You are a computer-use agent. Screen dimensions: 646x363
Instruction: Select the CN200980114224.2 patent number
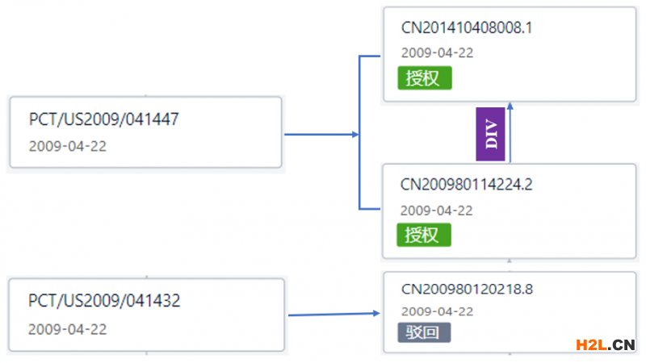[467, 185]
